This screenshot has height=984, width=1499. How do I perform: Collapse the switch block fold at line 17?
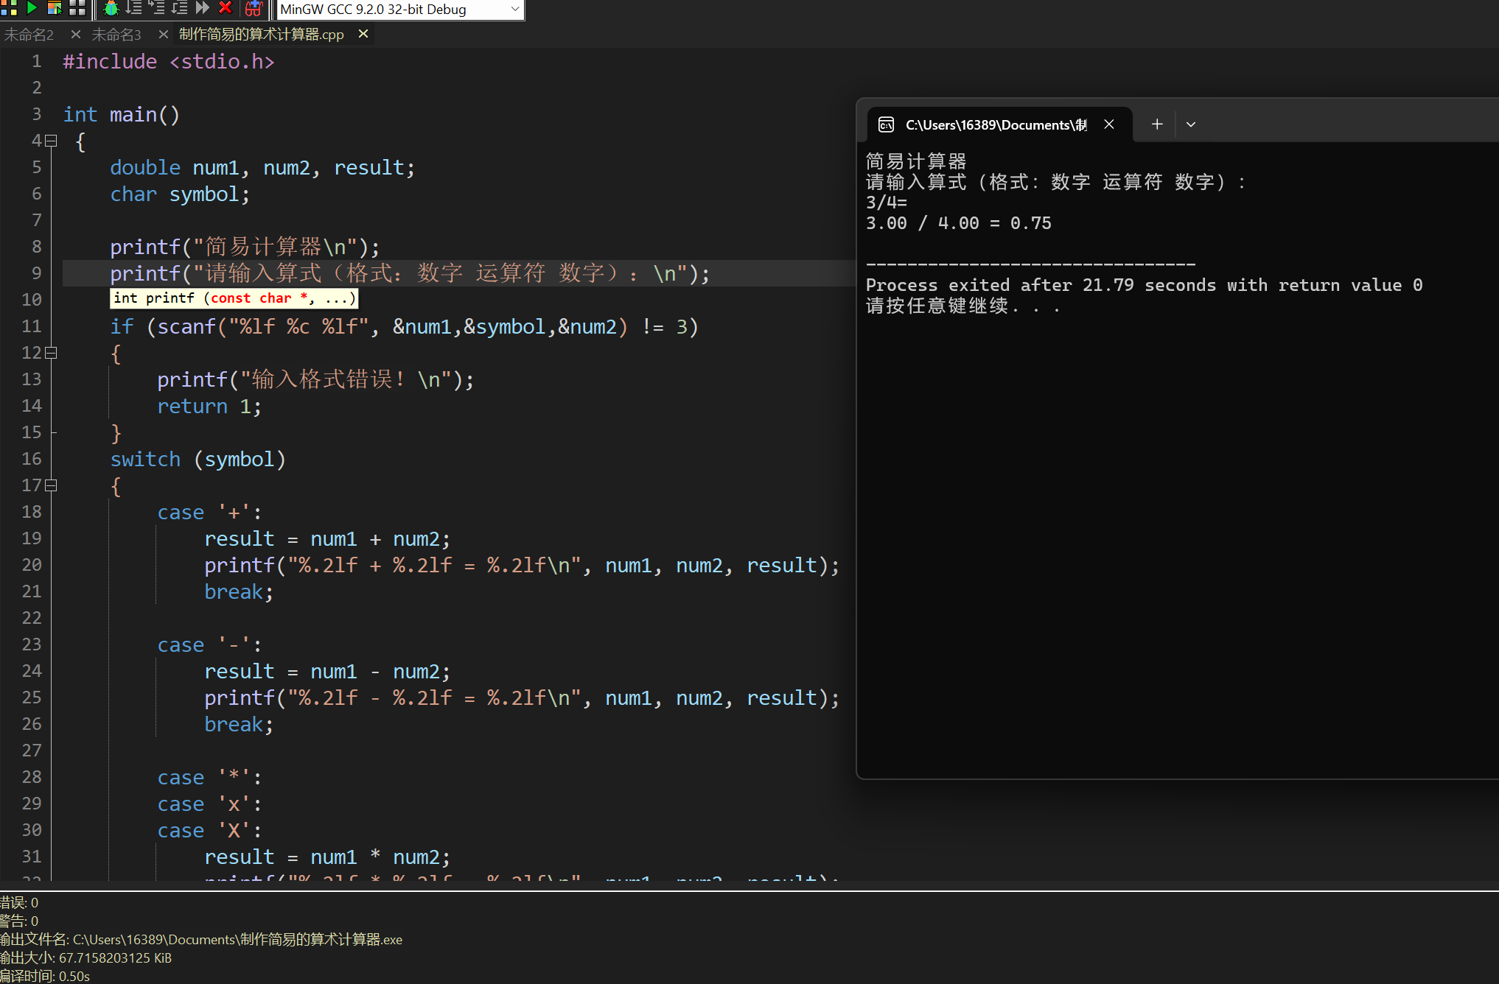[51, 485]
